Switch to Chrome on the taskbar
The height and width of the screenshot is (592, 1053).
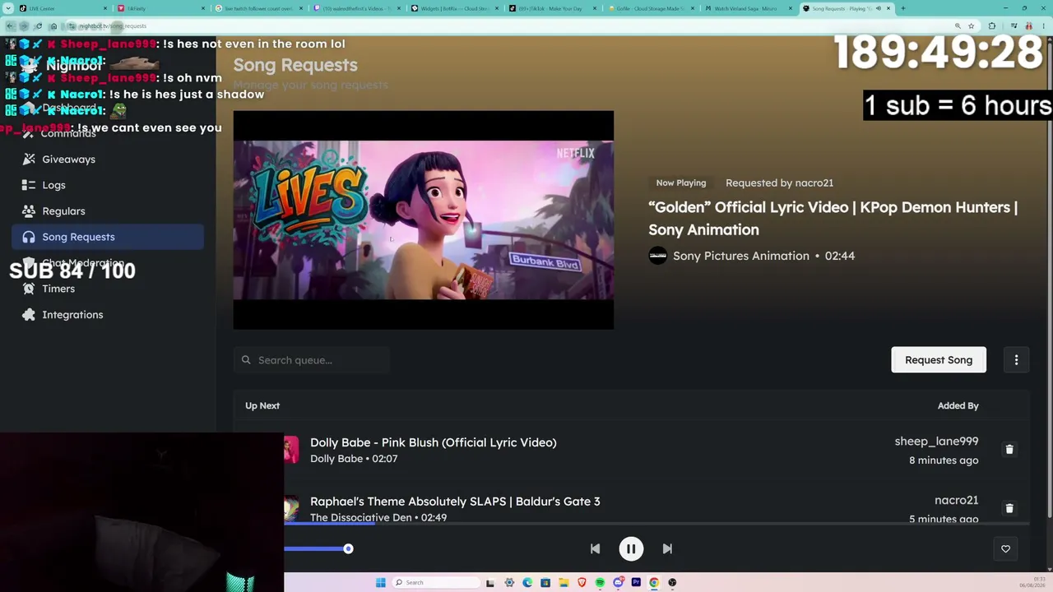point(654,582)
